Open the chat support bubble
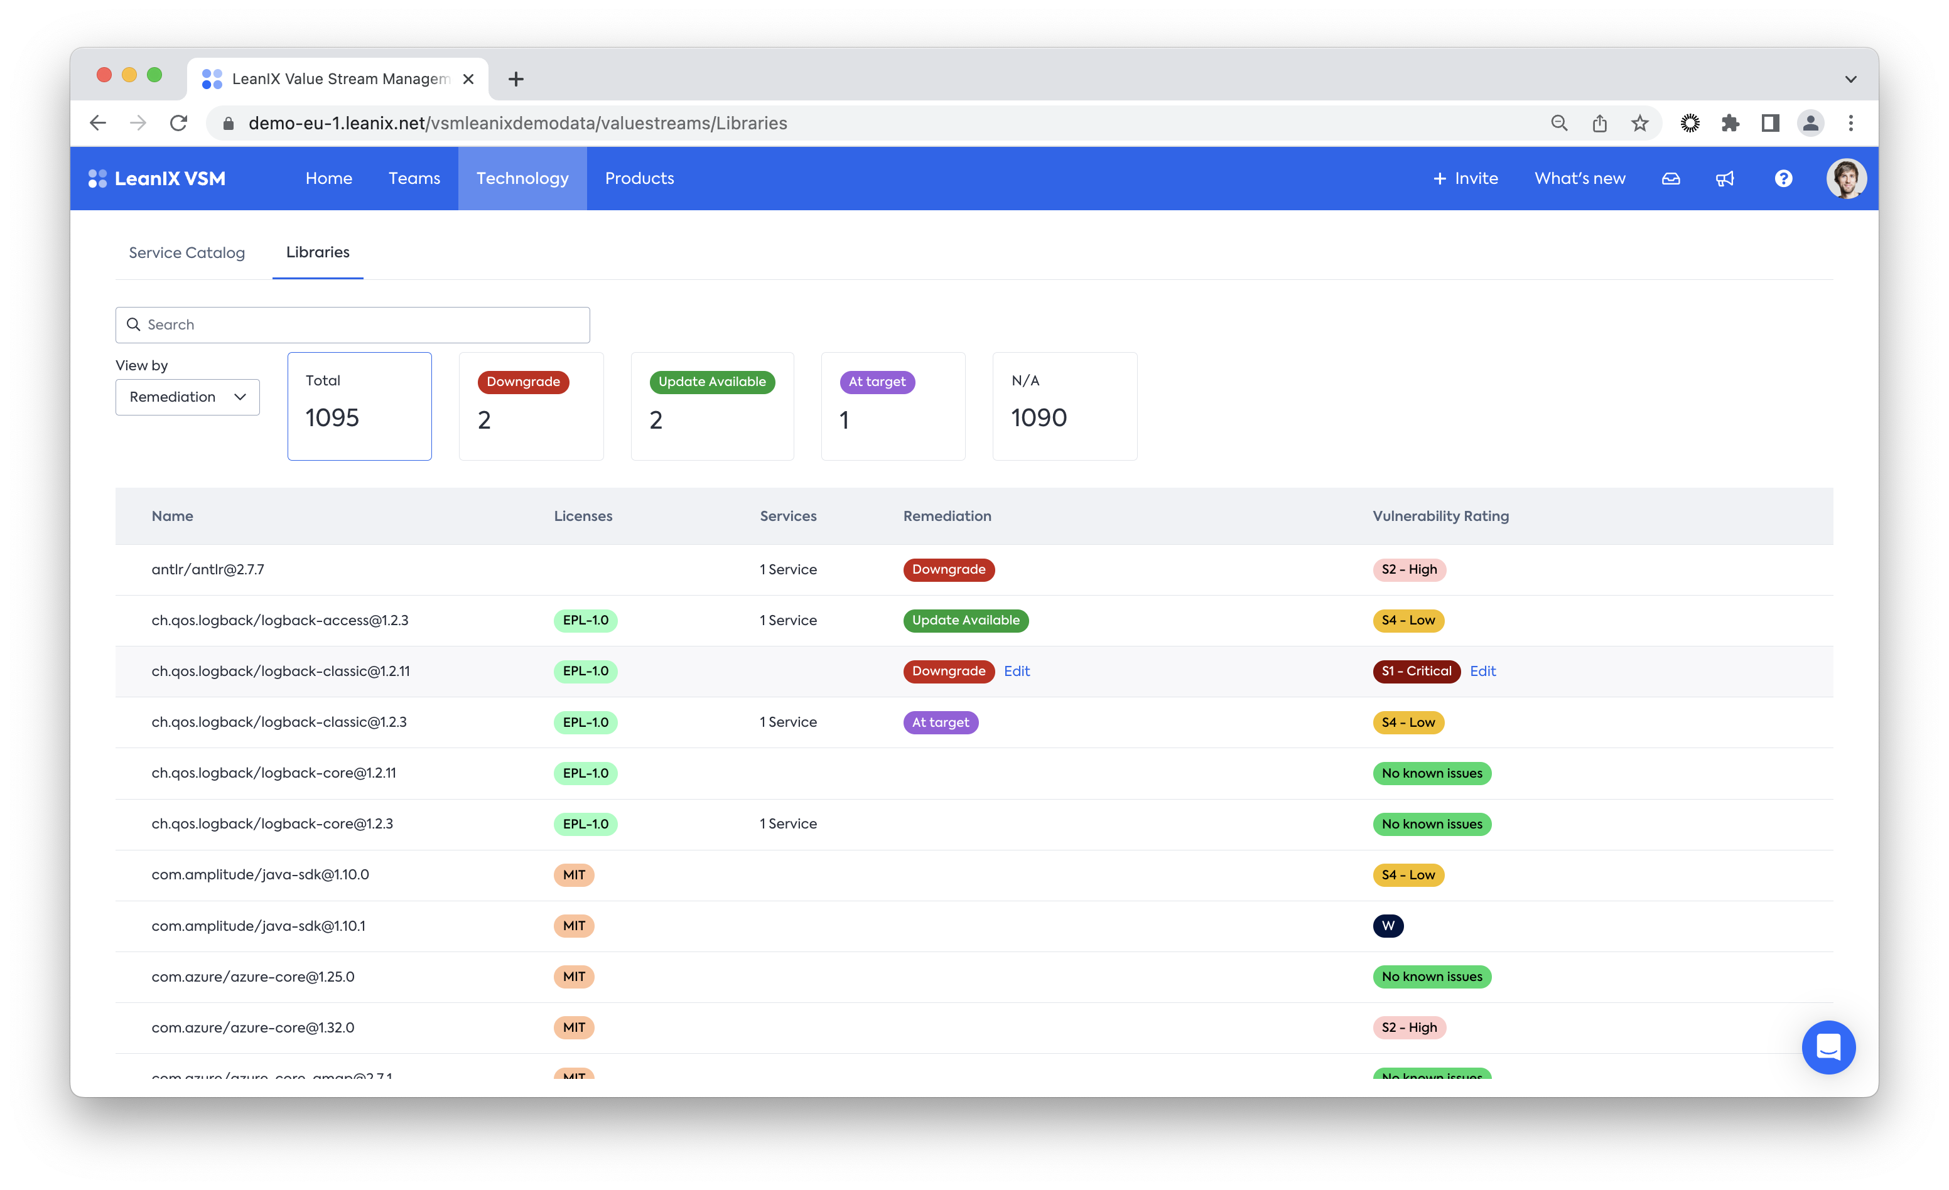 [1828, 1047]
